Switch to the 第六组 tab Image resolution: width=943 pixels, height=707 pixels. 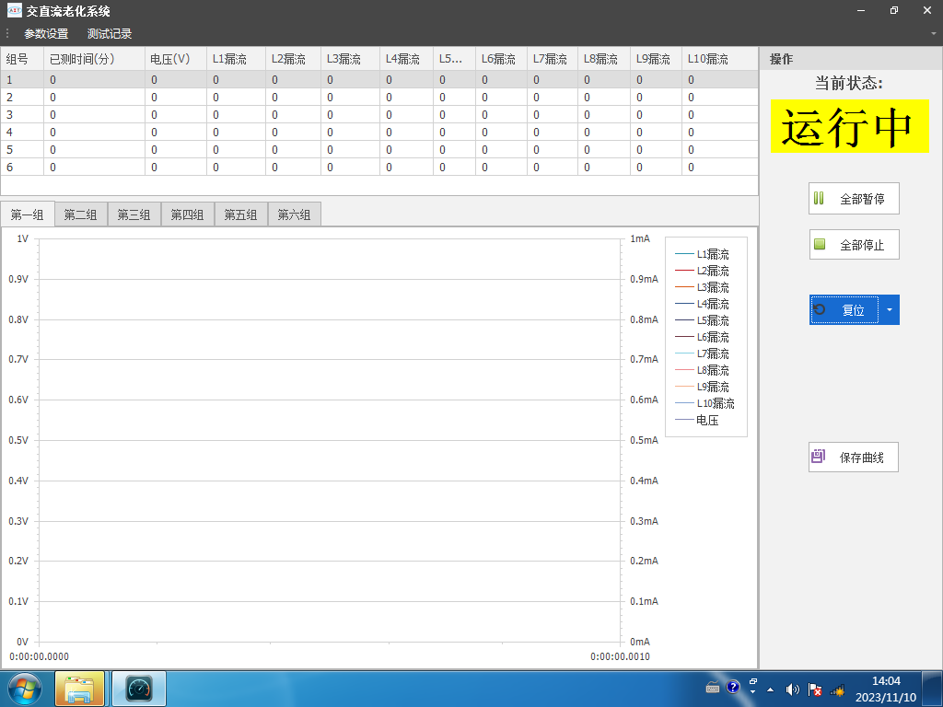294,215
